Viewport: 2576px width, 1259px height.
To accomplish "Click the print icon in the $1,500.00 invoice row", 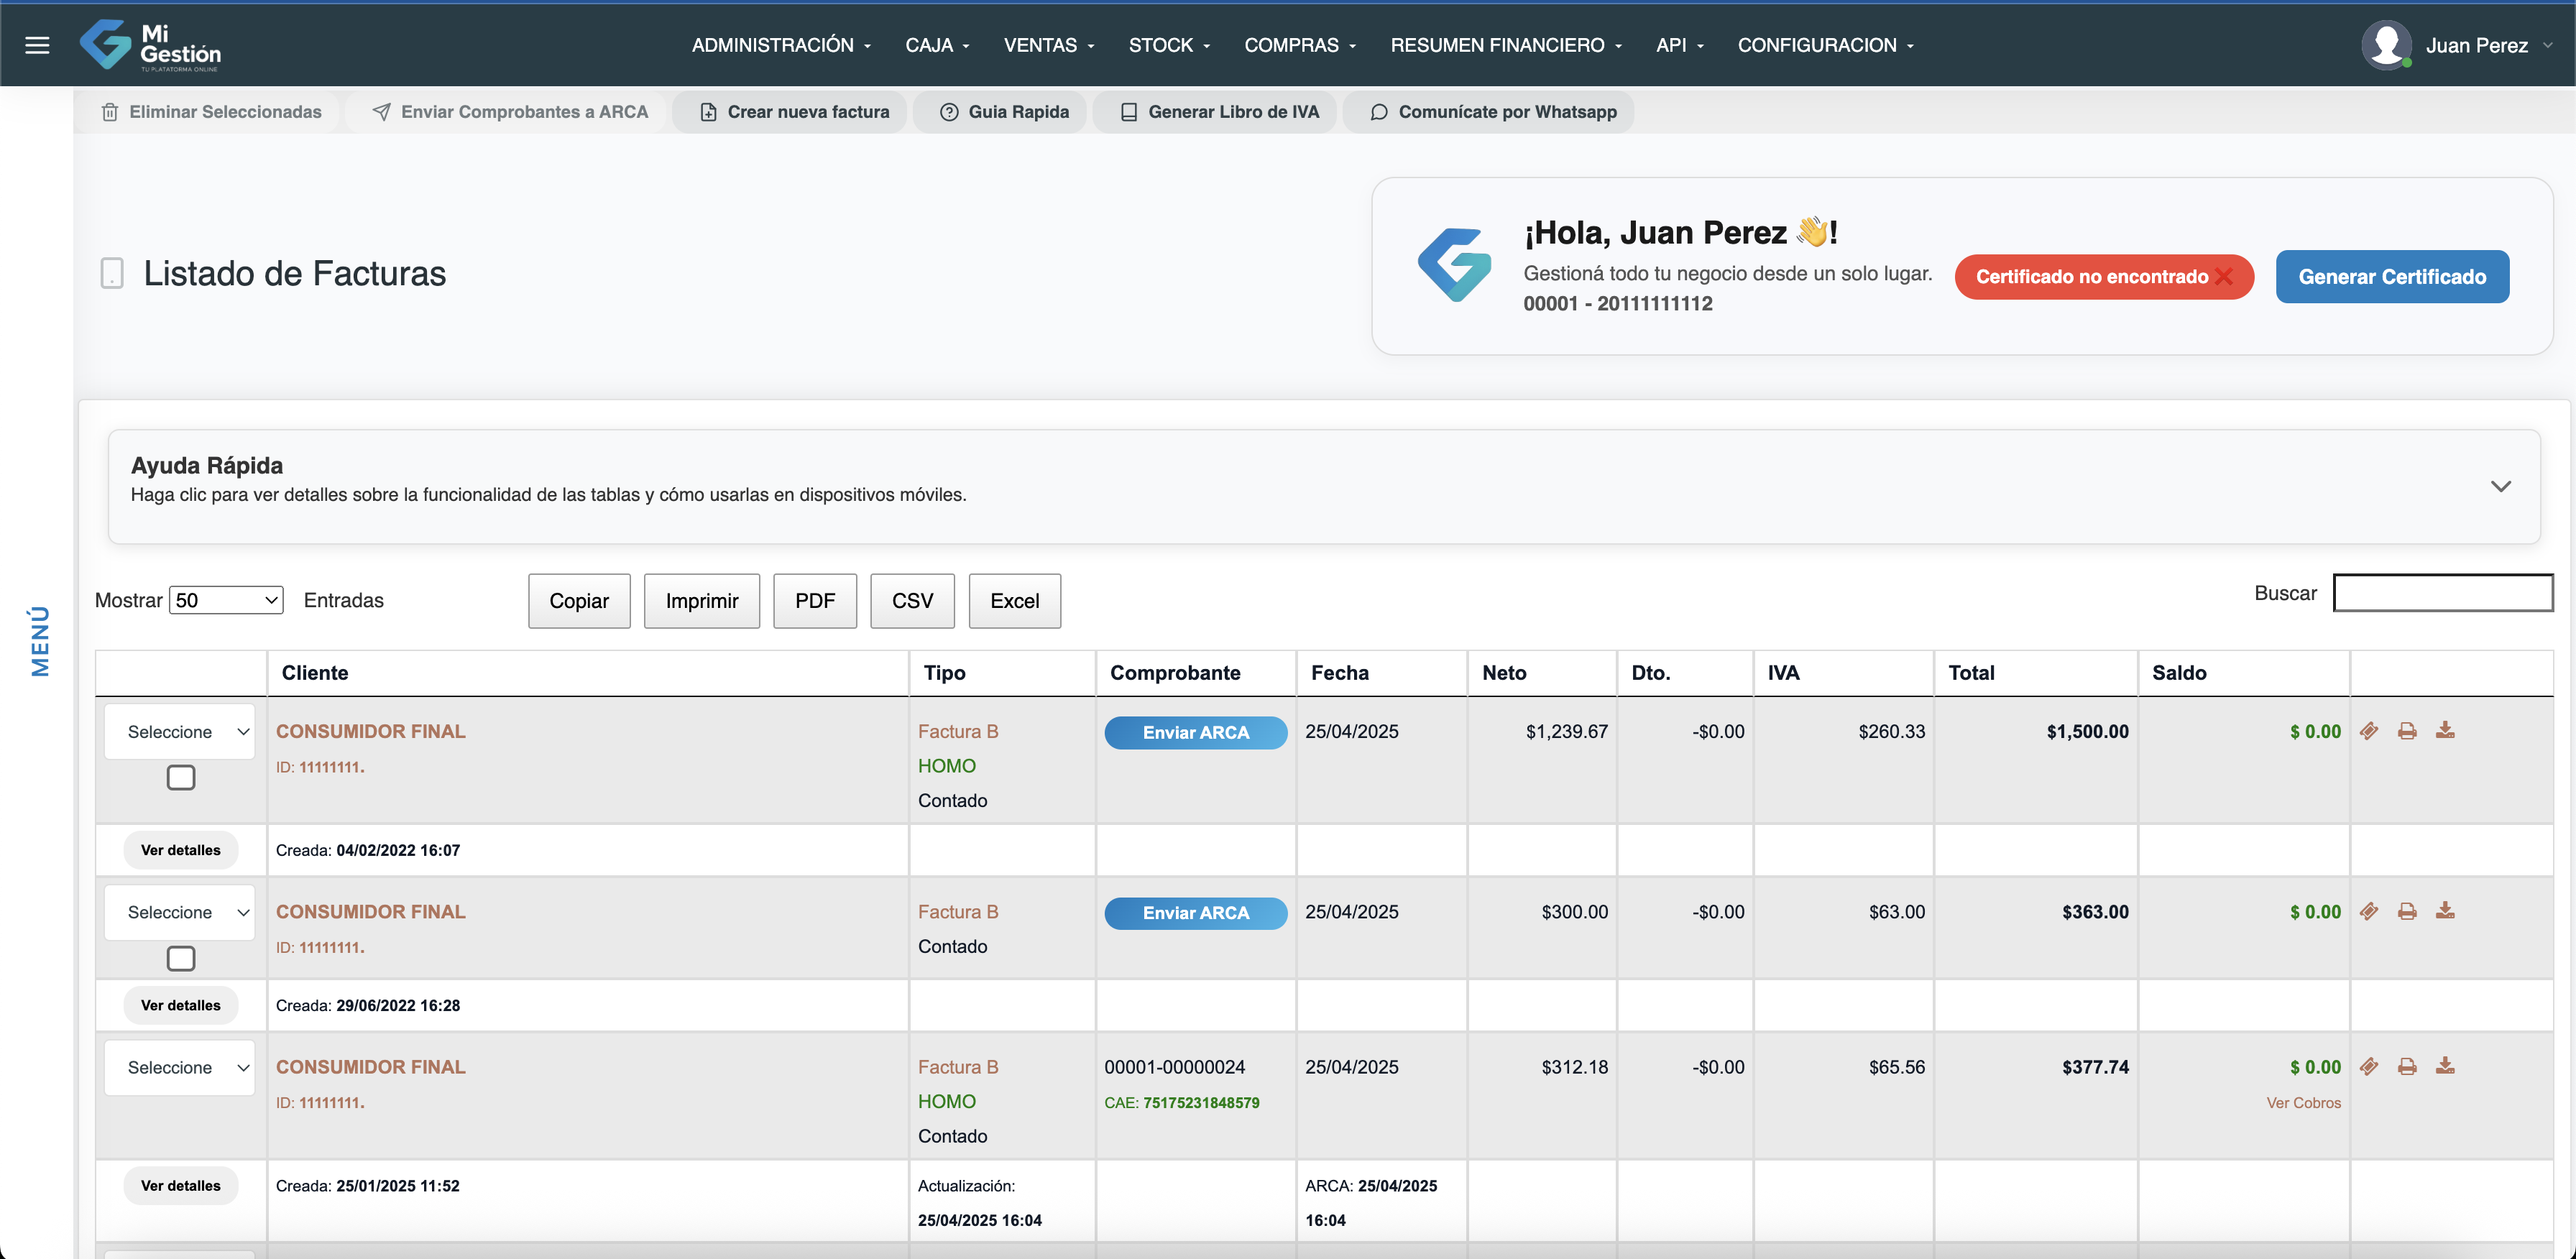I will point(2407,731).
